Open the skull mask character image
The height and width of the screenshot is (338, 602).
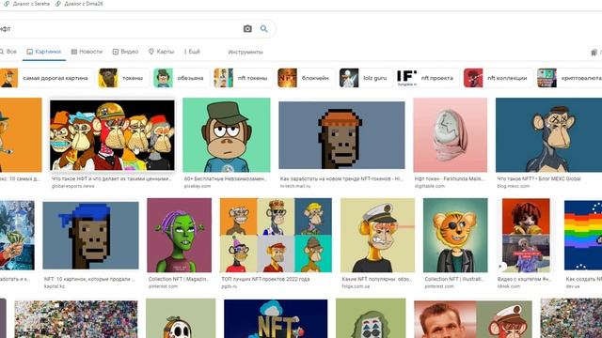point(181,318)
